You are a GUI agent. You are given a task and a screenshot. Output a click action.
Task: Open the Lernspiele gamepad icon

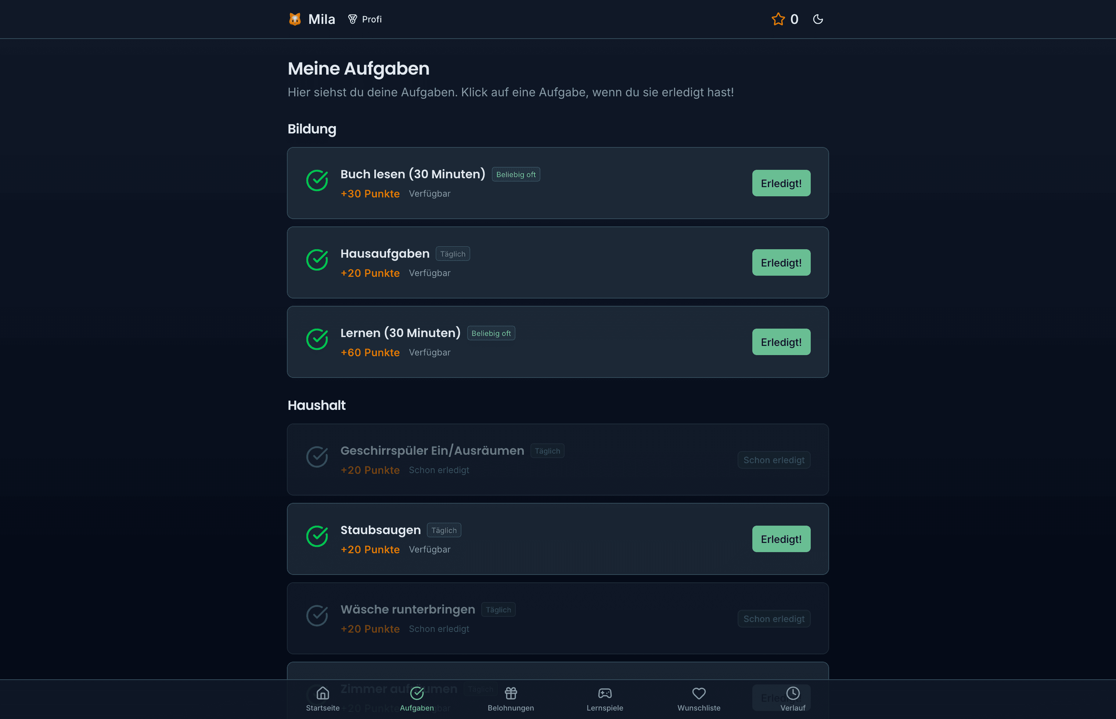(605, 694)
